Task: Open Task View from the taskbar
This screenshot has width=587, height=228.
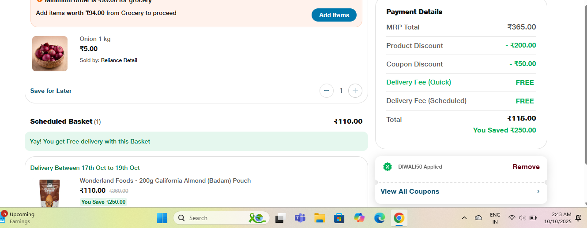Action: click(280, 218)
